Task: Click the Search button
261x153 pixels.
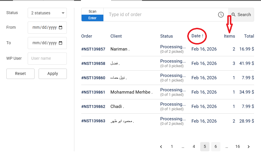Action: [x=241, y=15]
